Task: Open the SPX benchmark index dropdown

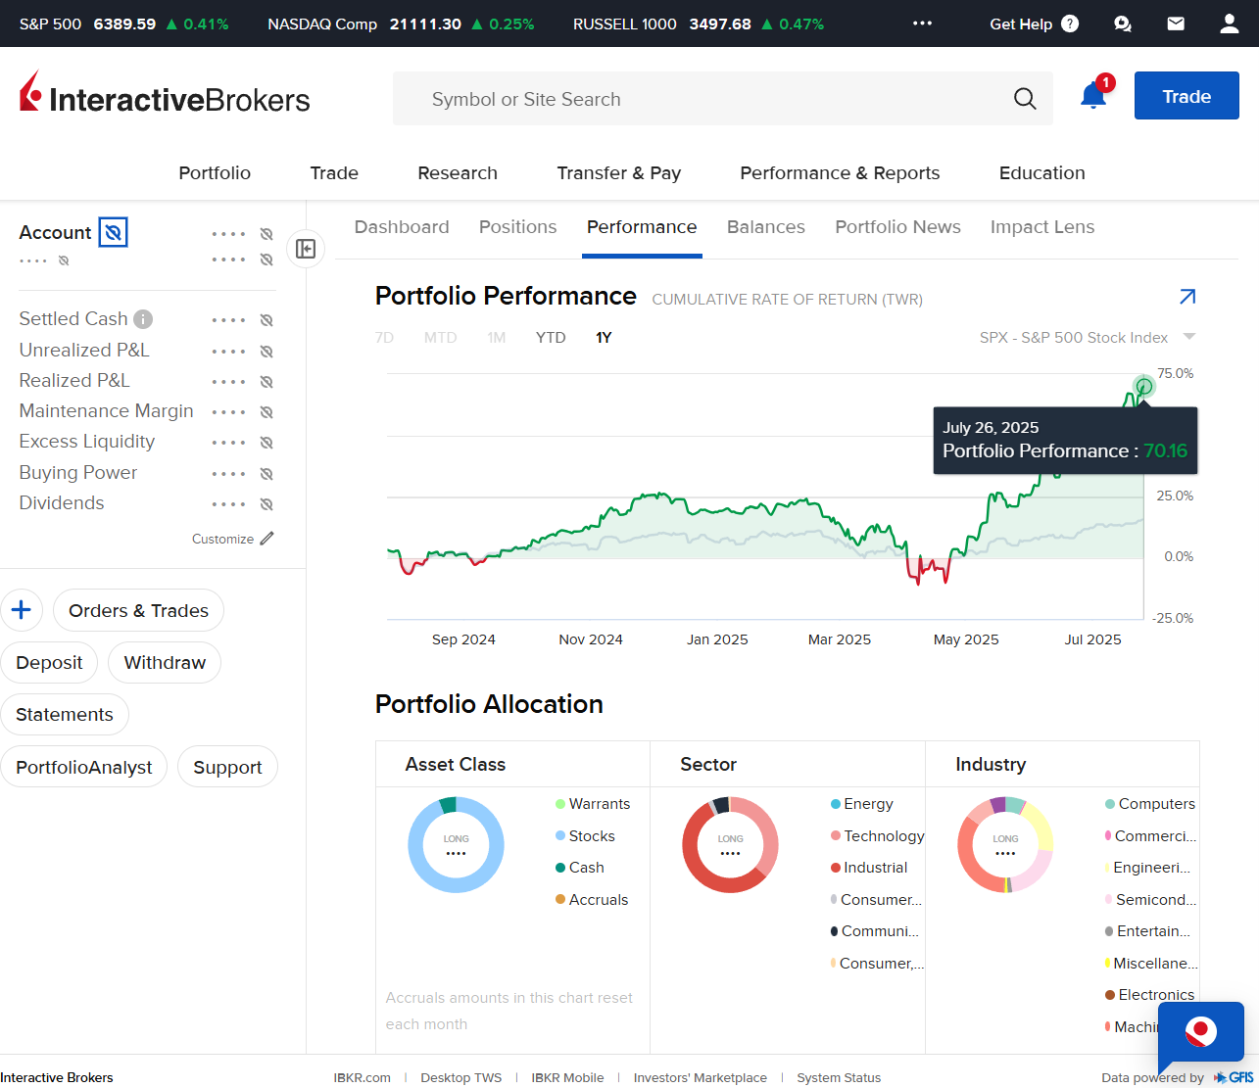Action: pos(1088,337)
